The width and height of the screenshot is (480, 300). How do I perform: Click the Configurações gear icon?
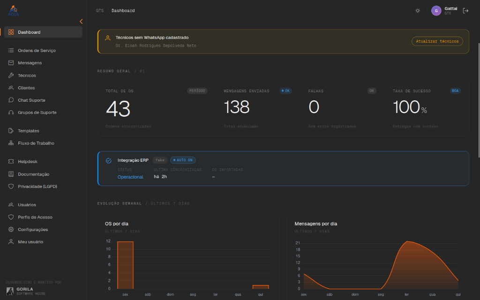11,230
